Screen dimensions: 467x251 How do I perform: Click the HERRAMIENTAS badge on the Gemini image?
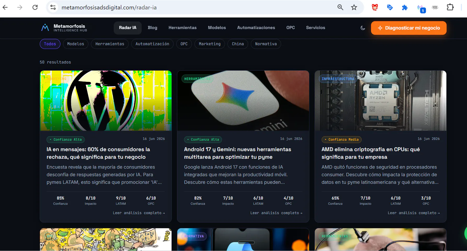pos(197,79)
